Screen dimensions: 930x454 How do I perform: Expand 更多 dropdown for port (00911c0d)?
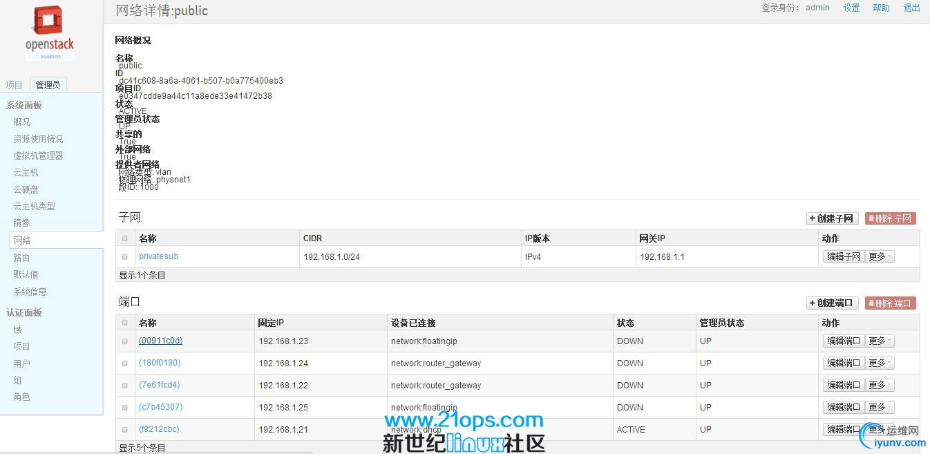click(x=880, y=341)
